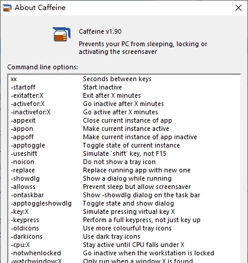Click 'Perform a full keypress' description
Image resolution: width=248 pixels, height=263 pixels.
pyautogui.click(x=141, y=220)
